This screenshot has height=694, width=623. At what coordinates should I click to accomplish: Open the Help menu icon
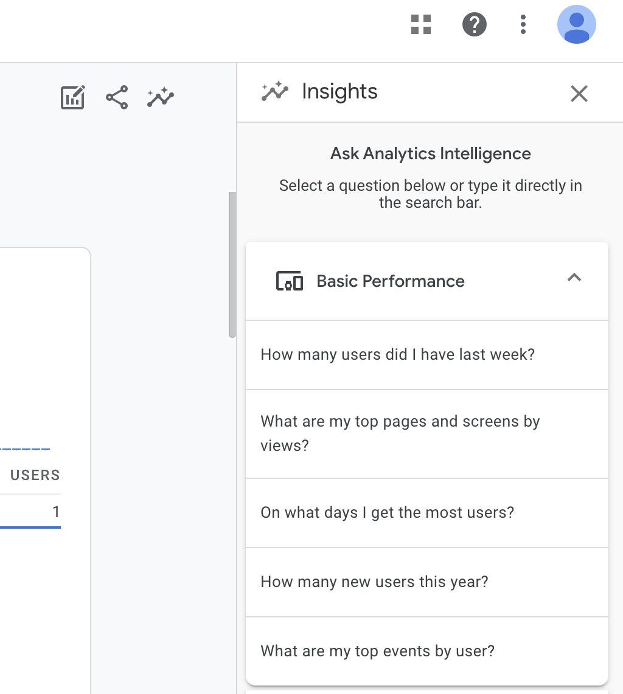(x=475, y=25)
